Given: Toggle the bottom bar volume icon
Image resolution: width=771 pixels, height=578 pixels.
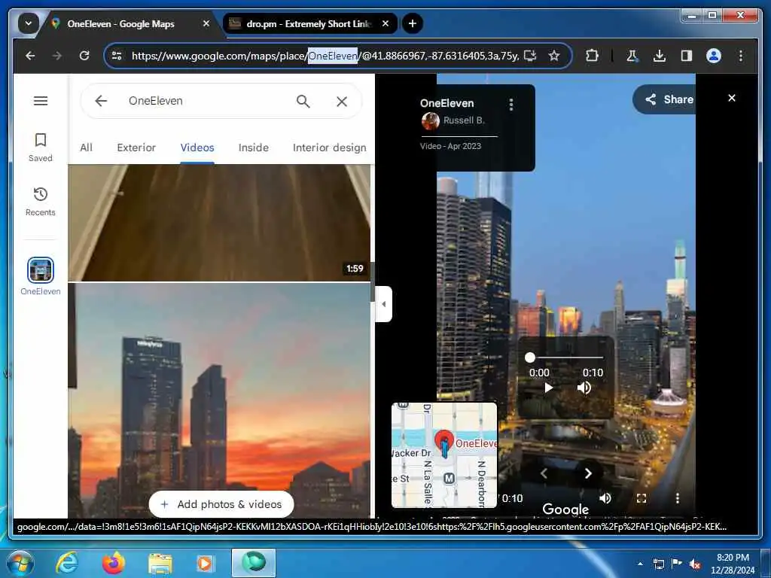Looking at the screenshot, I should (x=605, y=498).
